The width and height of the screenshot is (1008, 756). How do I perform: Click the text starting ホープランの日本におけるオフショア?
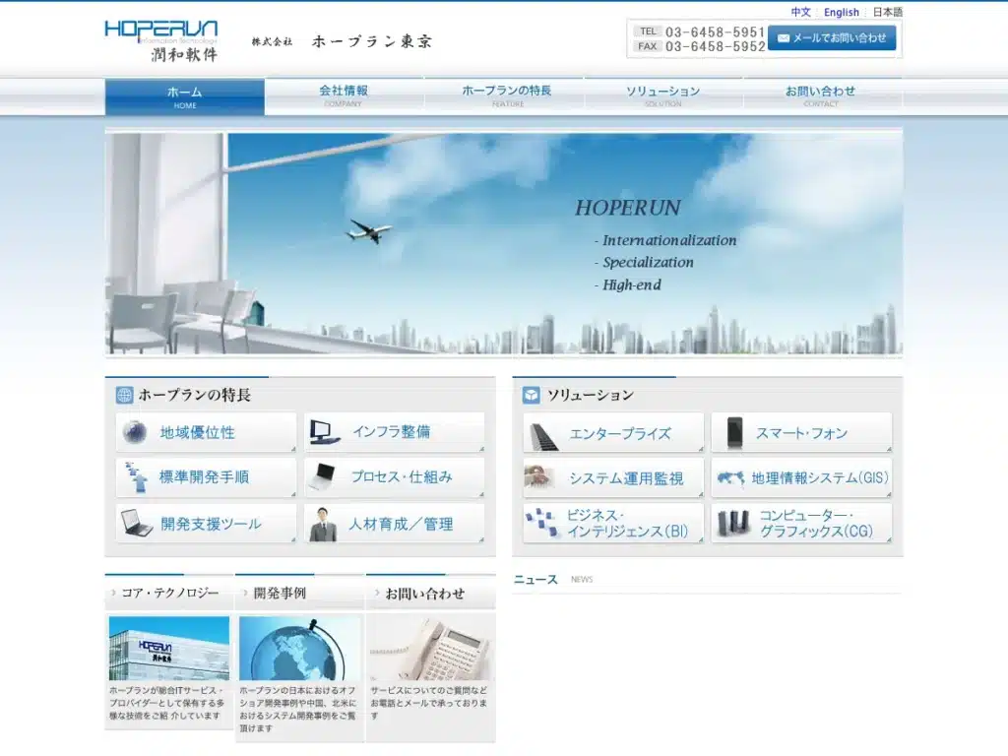[x=297, y=709]
